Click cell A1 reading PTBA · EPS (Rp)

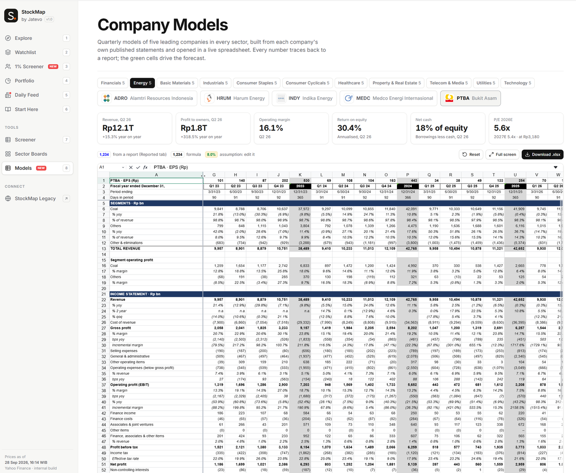pos(156,180)
